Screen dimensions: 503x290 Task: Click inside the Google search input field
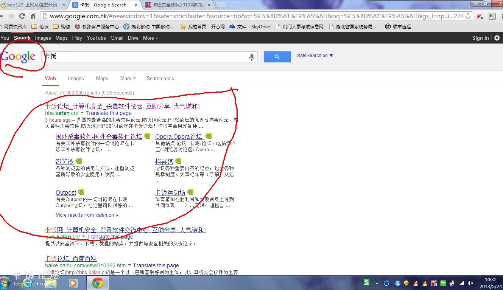pyautogui.click(x=144, y=57)
